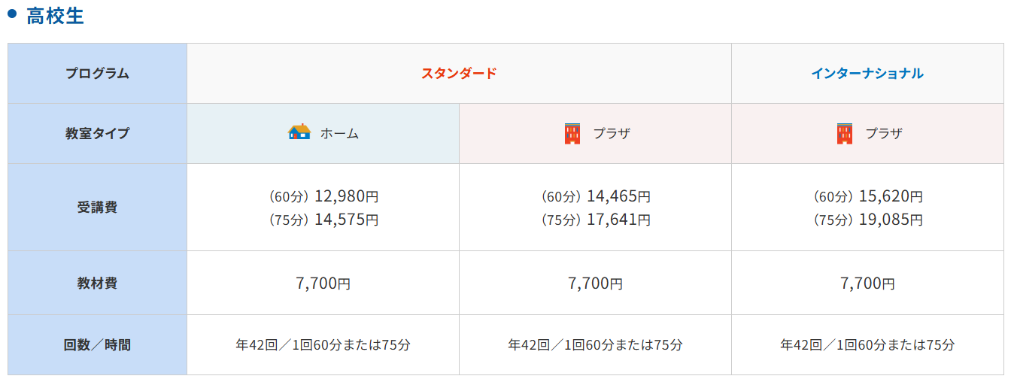
Task: Select the 17,641円 75-minute plaza fee
Action: tap(618, 220)
